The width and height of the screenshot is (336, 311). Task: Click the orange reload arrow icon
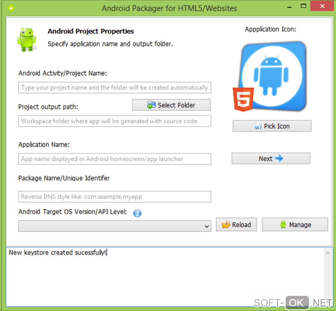226,224
